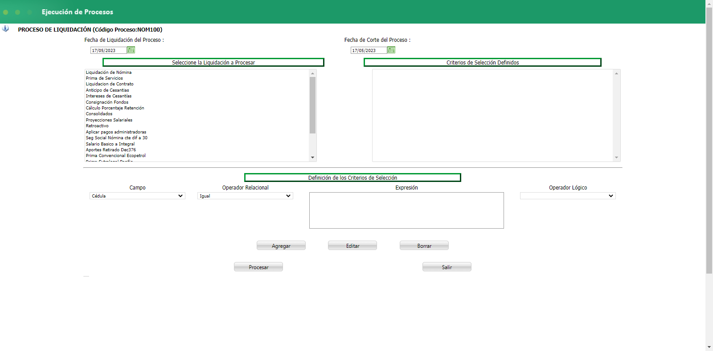
Task: Click the Editar button
Action: (352, 246)
